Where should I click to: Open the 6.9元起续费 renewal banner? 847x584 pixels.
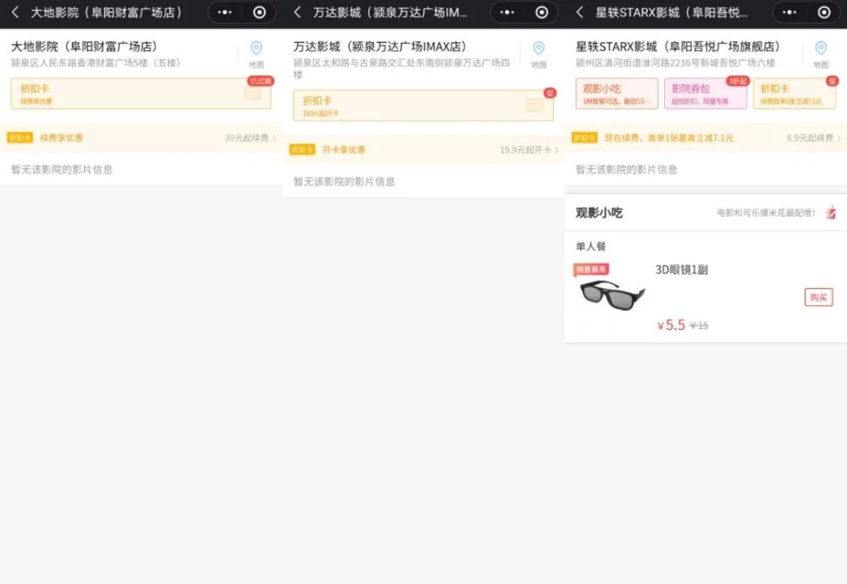click(x=706, y=138)
